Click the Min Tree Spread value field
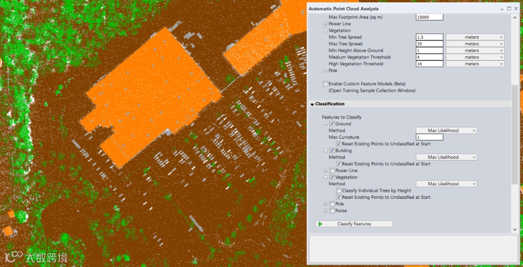 [x=430, y=37]
